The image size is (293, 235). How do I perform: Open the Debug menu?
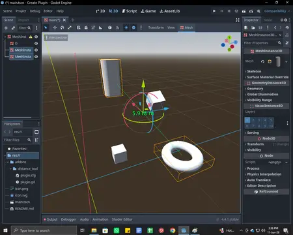tap(35, 11)
